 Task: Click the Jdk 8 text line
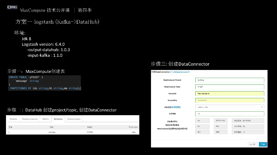coord(26,39)
